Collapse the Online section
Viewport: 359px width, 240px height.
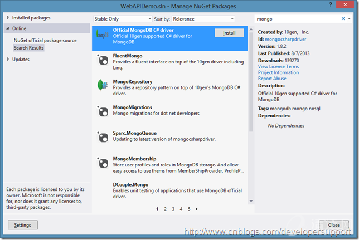pos(8,28)
